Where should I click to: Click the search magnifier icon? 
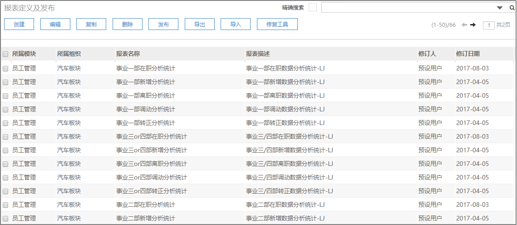512,8
